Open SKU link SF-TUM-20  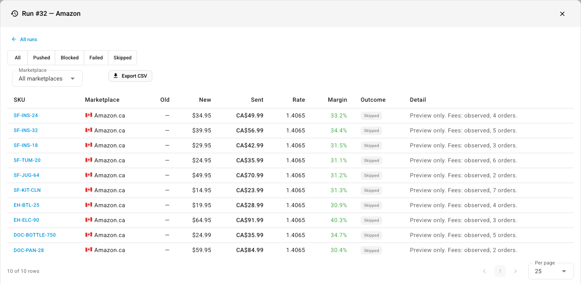27,160
